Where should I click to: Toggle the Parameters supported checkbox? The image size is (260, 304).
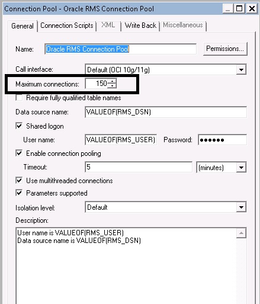(19, 193)
